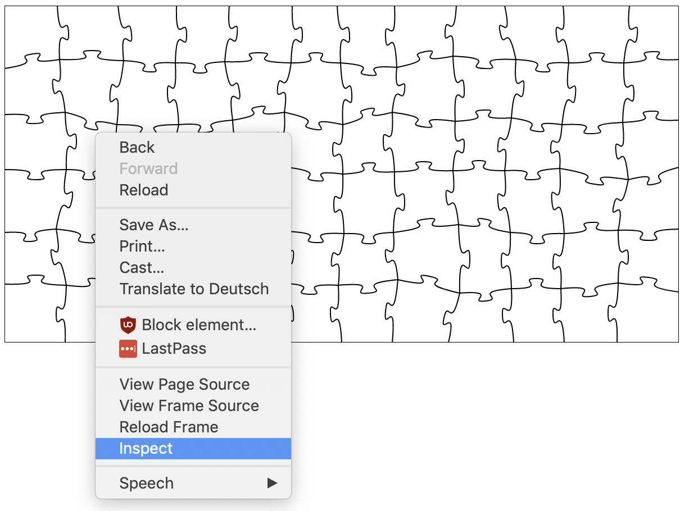Click the LastPass extension icon
The height and width of the screenshot is (511, 689).
point(128,348)
